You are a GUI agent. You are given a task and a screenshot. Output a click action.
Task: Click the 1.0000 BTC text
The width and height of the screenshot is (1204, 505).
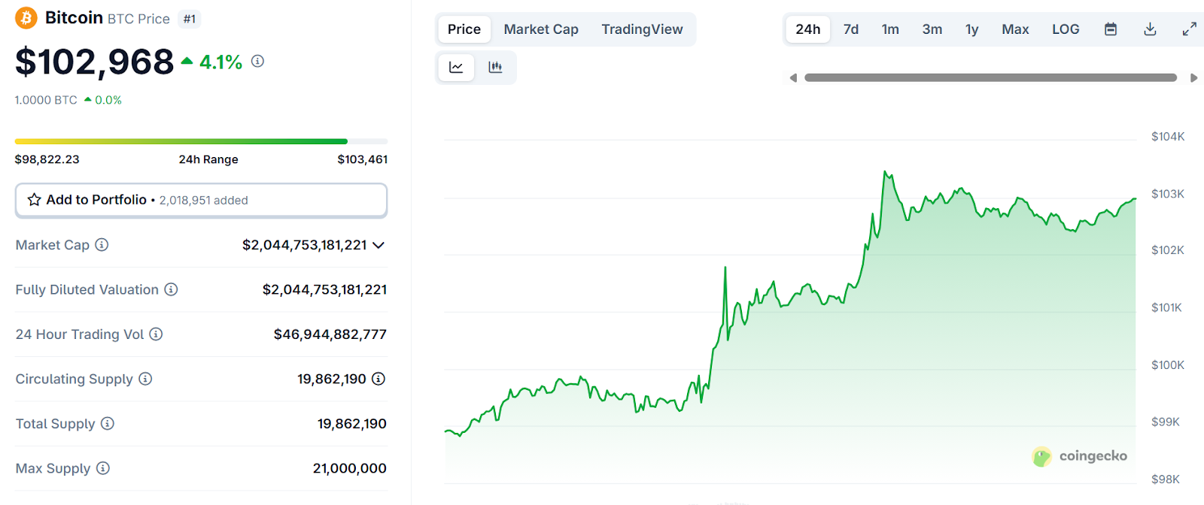[46, 100]
